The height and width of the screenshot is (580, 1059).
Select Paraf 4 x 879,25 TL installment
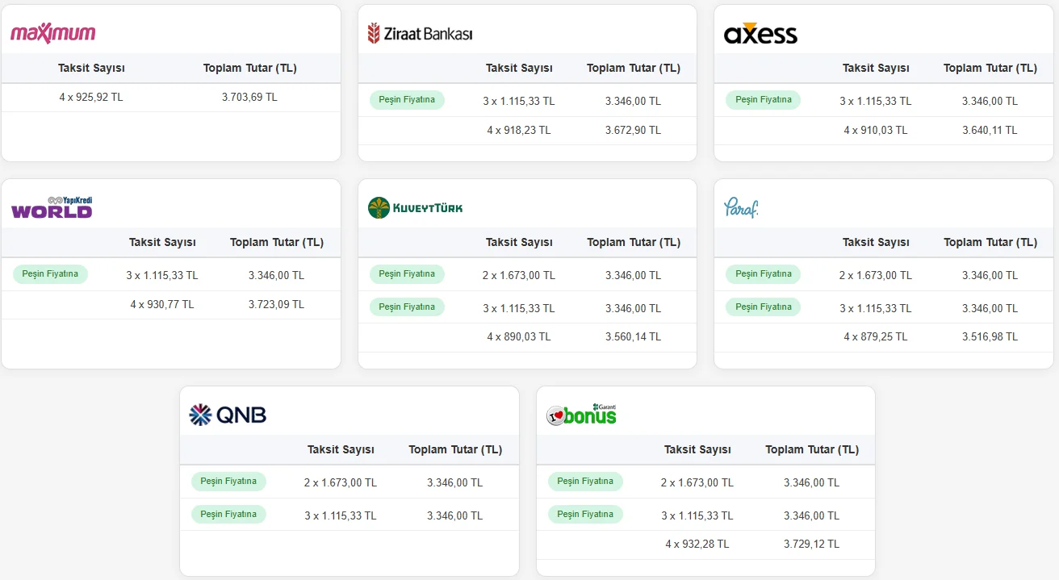876,337
